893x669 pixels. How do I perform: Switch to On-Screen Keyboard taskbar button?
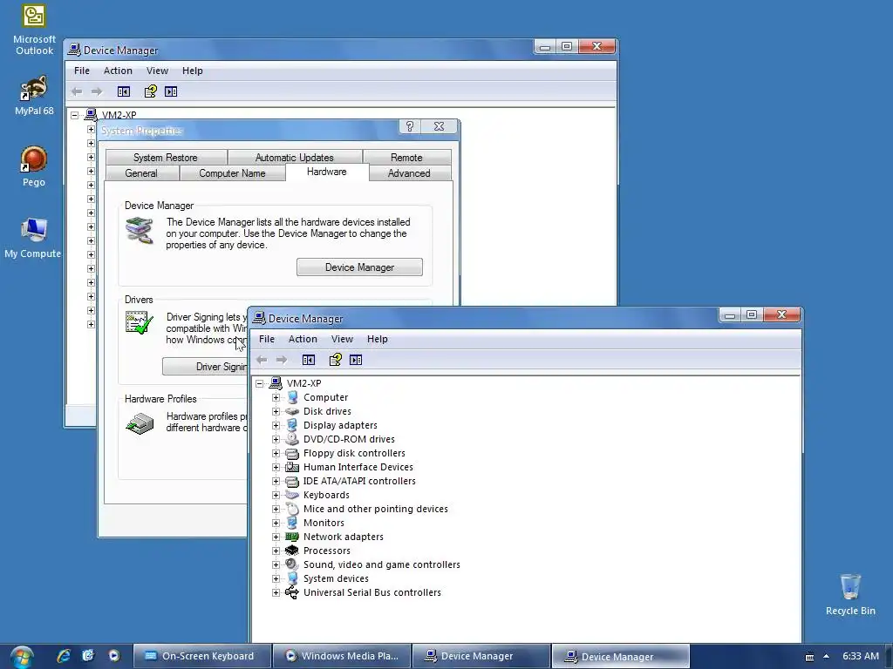pyautogui.click(x=201, y=656)
